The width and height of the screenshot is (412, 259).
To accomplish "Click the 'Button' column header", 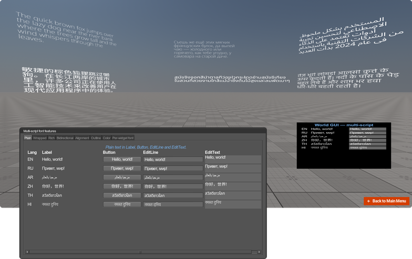I will click(109, 152).
